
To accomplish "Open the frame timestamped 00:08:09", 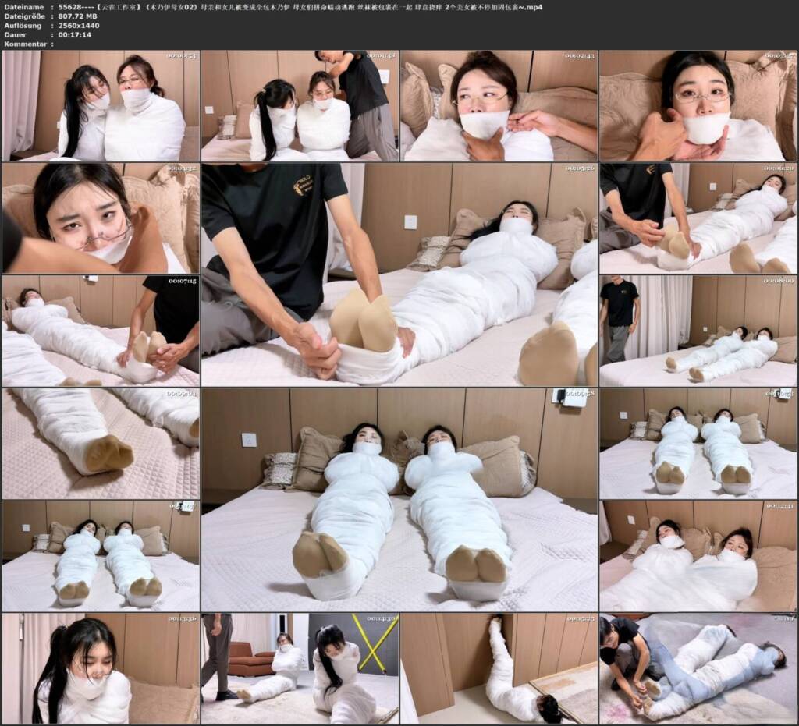I will [x=698, y=331].
